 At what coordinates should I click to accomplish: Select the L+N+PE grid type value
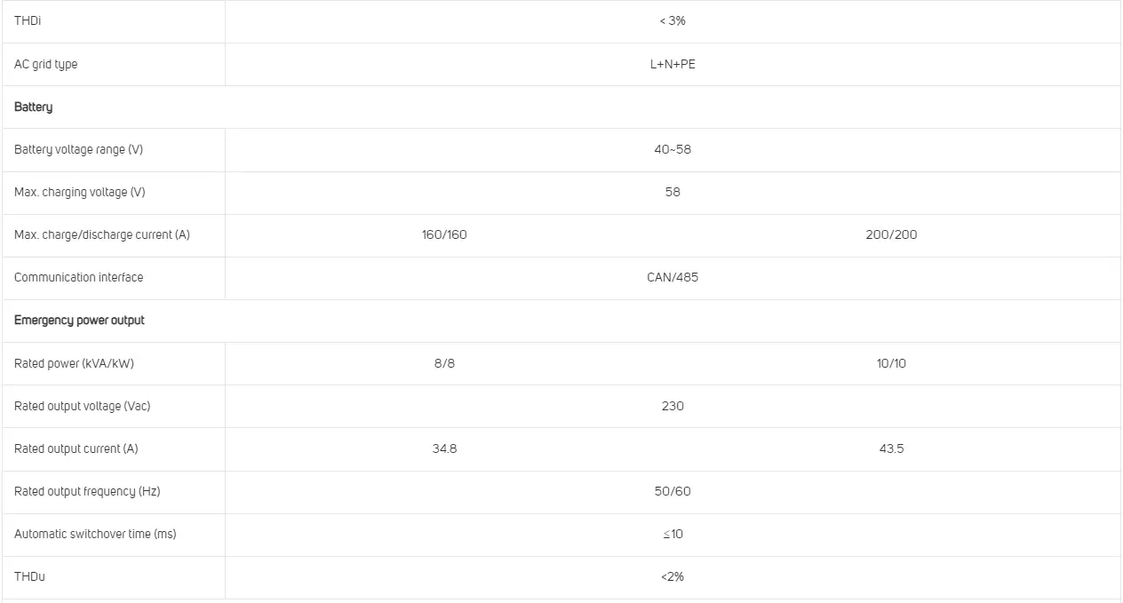[673, 64]
